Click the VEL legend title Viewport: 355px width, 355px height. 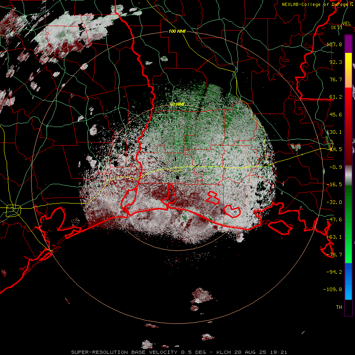346,24
